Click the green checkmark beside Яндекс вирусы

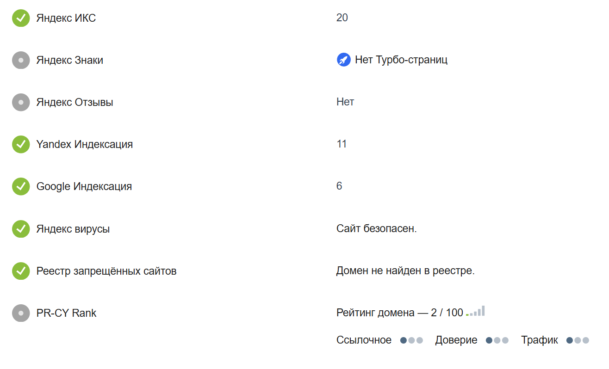pos(21,229)
